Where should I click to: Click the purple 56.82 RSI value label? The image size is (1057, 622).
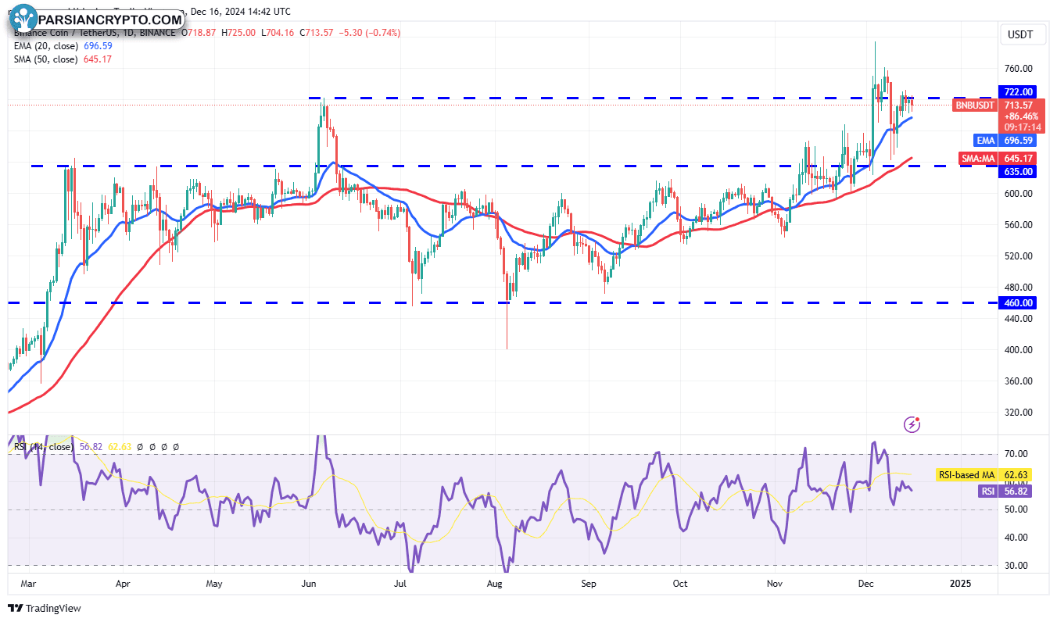click(1016, 491)
